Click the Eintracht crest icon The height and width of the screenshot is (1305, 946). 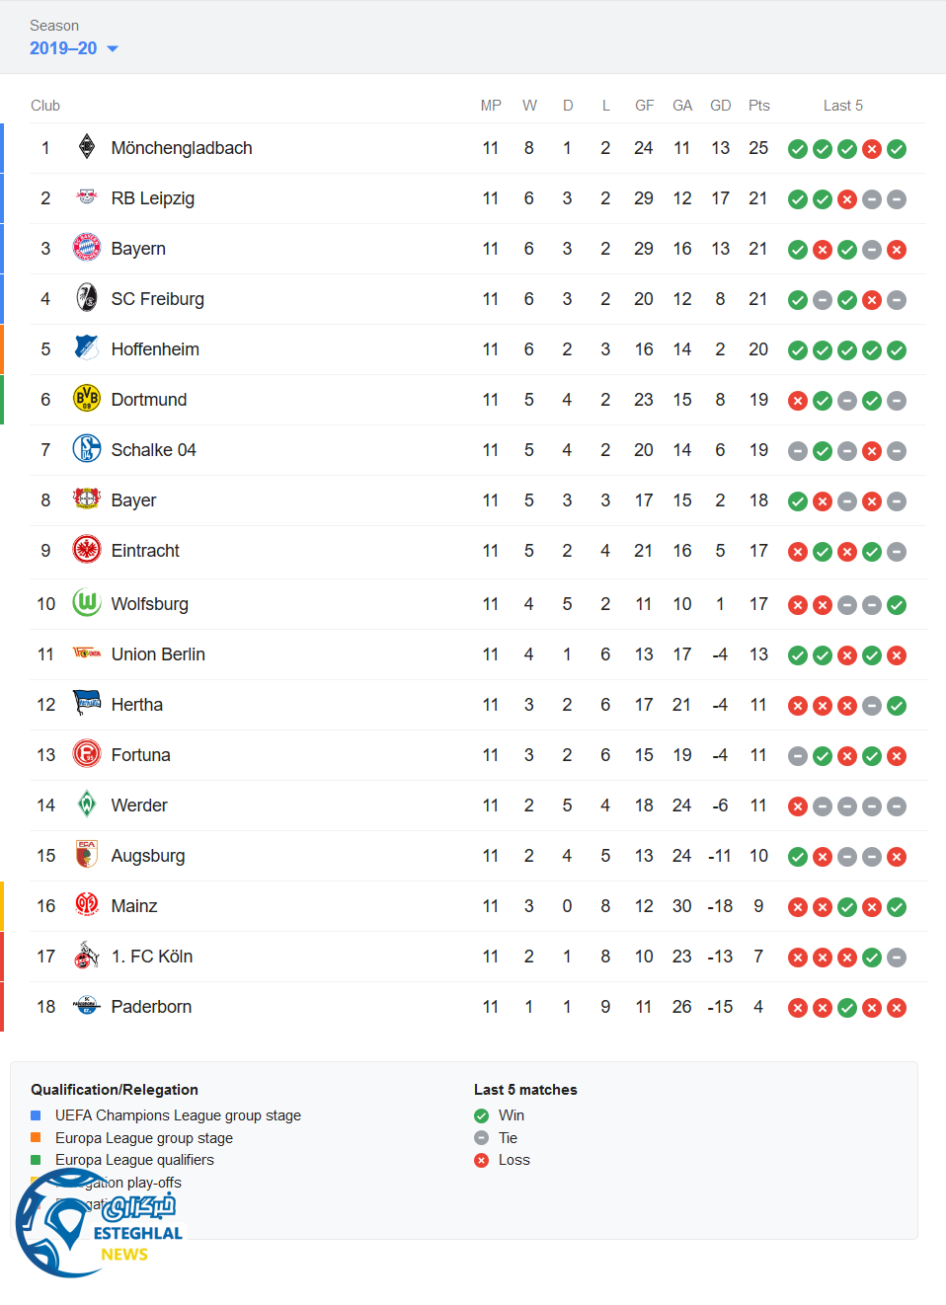point(87,550)
